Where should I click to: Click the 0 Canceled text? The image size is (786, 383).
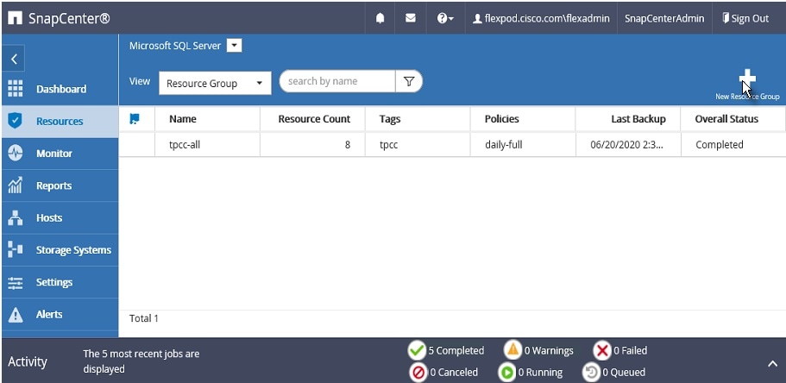click(x=454, y=373)
